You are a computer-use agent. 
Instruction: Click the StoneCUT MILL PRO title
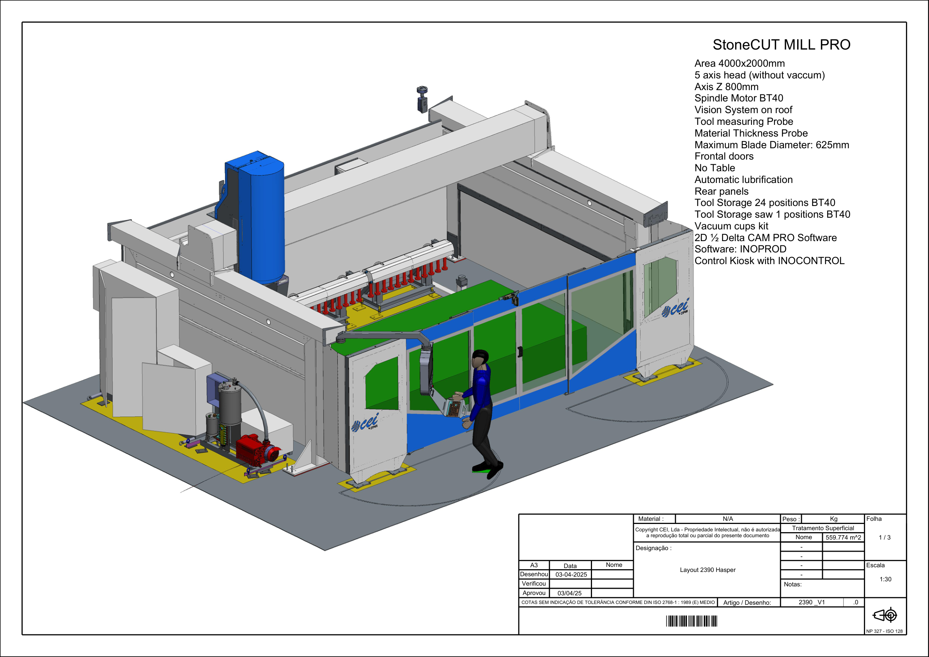tap(781, 44)
